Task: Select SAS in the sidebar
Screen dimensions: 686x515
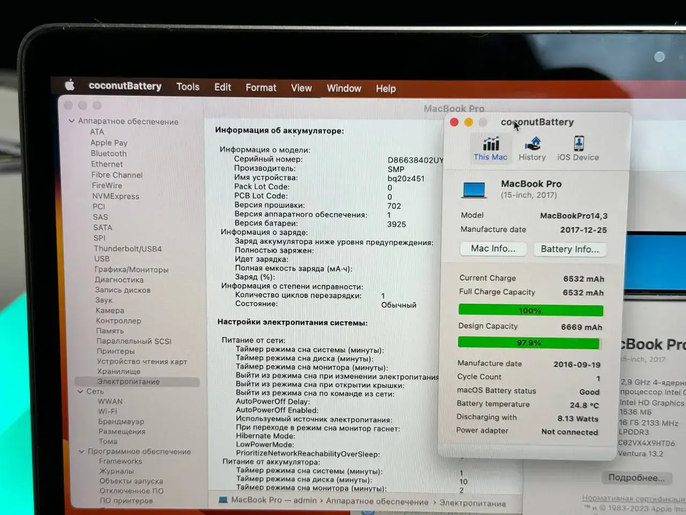Action: pyautogui.click(x=100, y=217)
